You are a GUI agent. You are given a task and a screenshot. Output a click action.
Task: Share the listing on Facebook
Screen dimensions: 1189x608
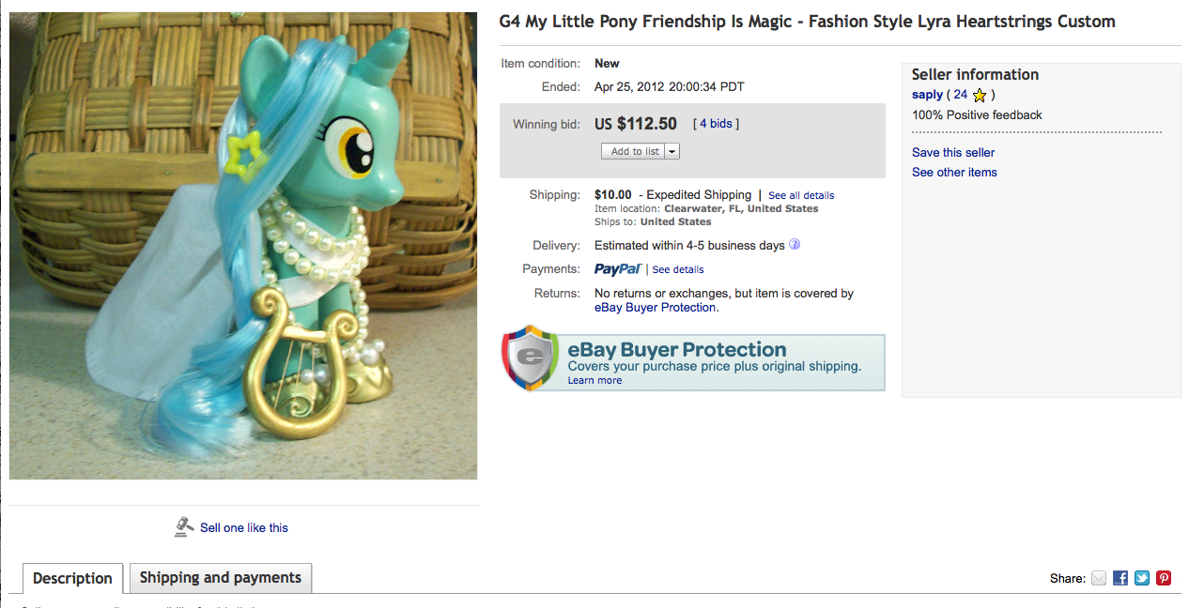pos(1120,578)
